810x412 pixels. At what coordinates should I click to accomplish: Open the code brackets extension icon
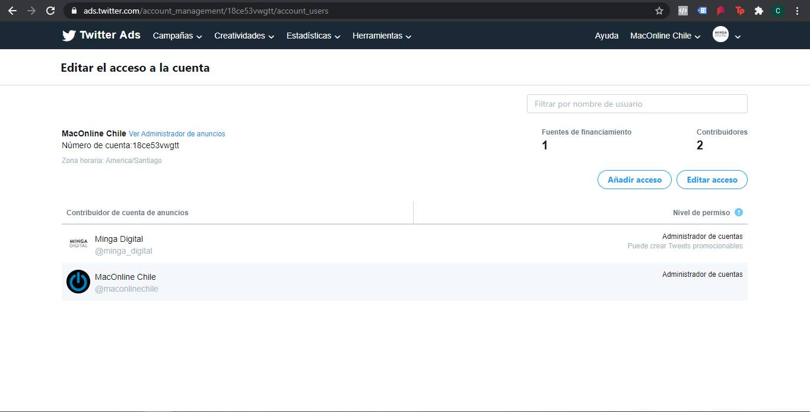point(683,11)
